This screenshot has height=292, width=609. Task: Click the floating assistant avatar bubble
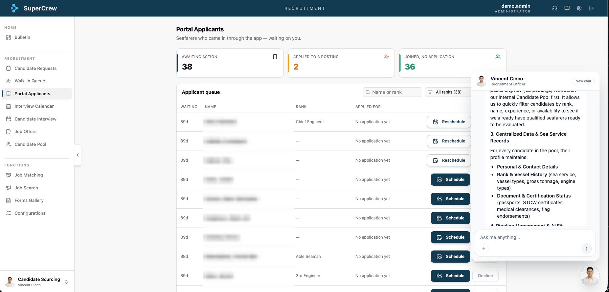click(x=590, y=275)
